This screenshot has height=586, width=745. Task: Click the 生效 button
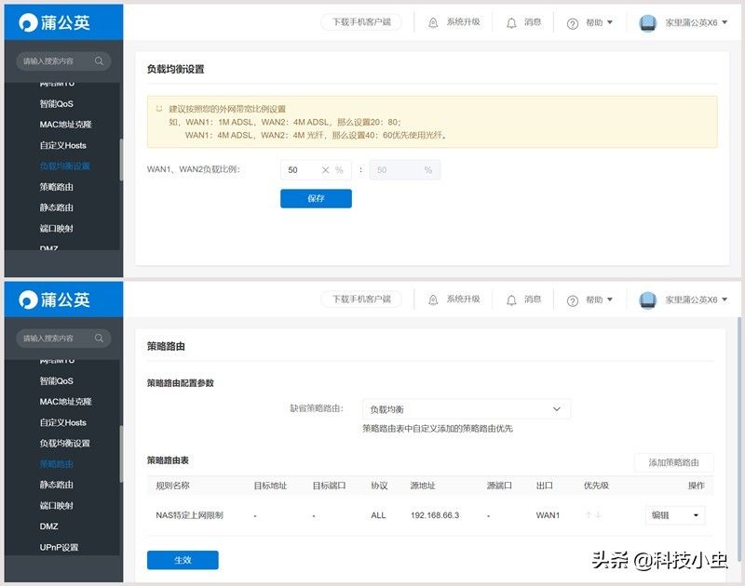[x=183, y=560]
